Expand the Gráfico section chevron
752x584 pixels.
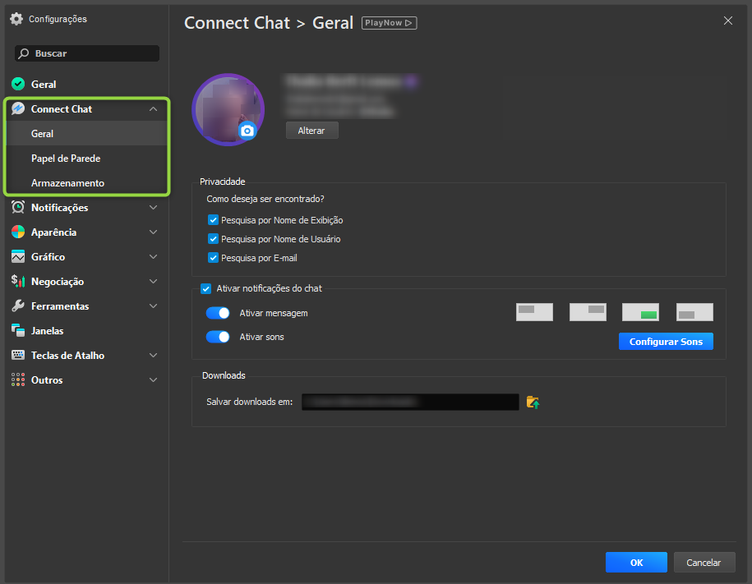pyautogui.click(x=153, y=256)
